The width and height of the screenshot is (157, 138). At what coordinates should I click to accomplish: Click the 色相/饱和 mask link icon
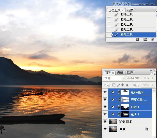(119, 92)
